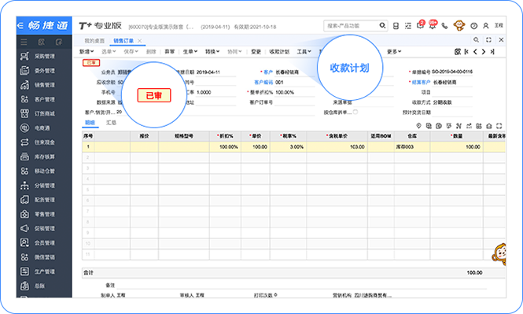Open messages icon with badge 2
This screenshot has height=314, width=523.
point(420,25)
